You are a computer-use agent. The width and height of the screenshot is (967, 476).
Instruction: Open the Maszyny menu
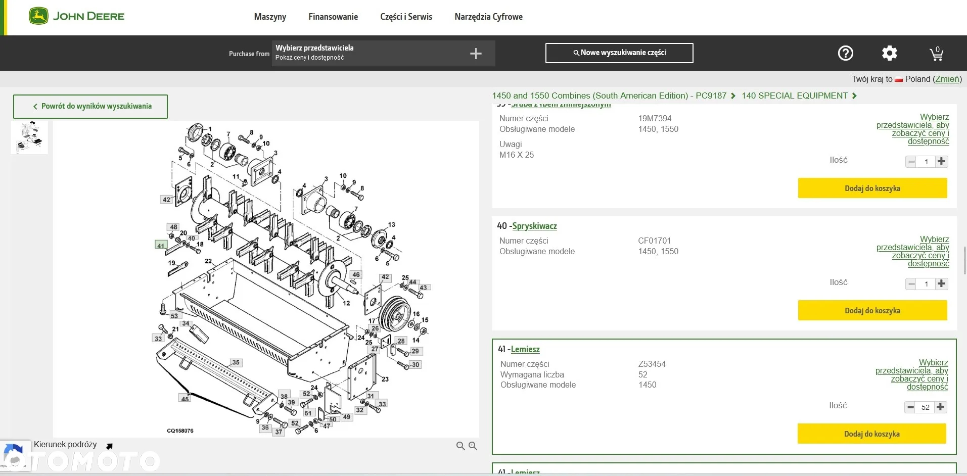(270, 17)
